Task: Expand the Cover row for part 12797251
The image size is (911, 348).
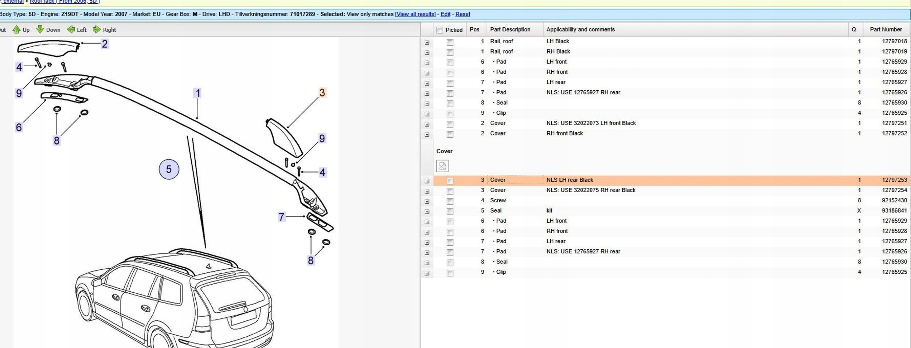Action: point(427,124)
